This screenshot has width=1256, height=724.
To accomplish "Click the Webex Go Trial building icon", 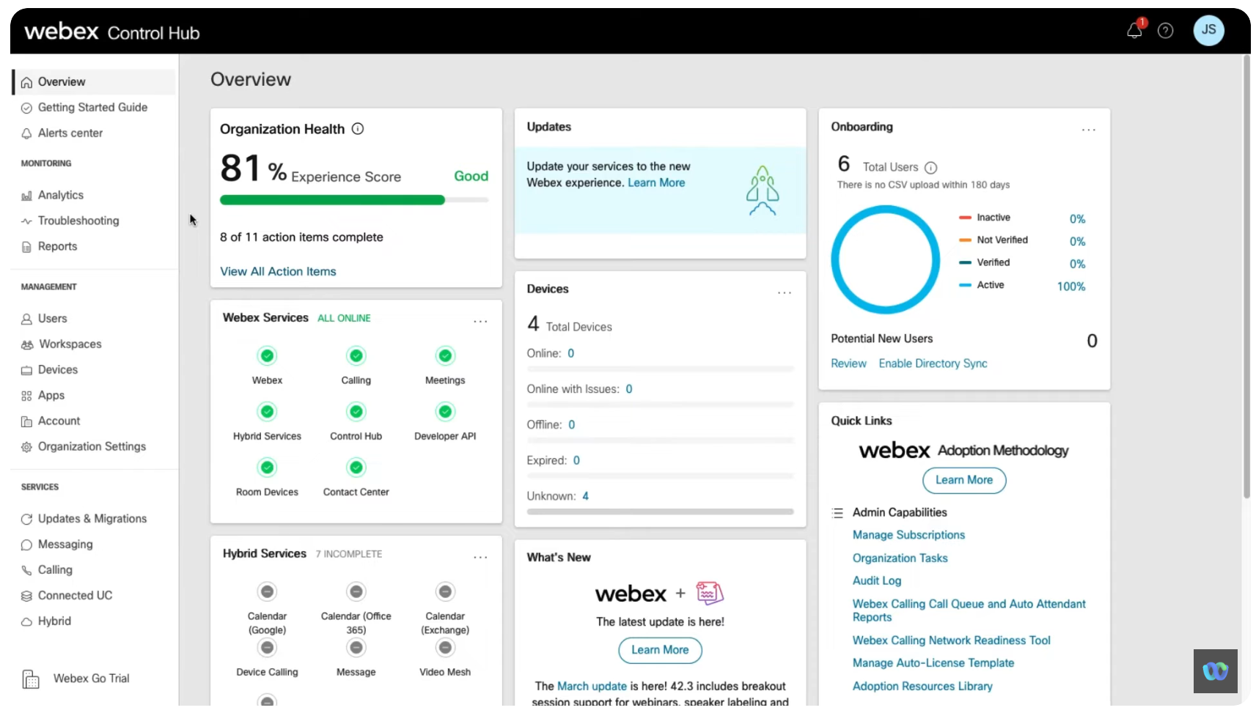I will click(31, 679).
